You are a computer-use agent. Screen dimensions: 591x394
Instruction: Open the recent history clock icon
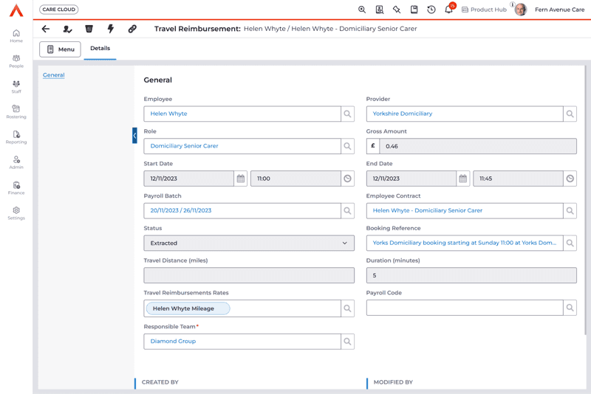[x=431, y=10]
